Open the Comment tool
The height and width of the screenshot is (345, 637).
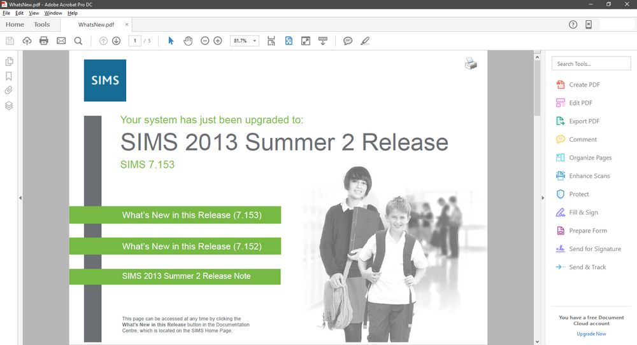(x=576, y=139)
